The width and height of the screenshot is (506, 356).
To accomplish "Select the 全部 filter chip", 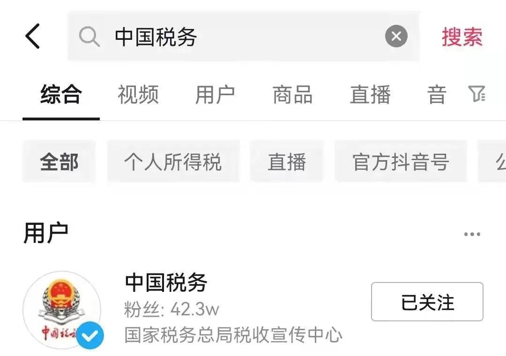I will (x=59, y=162).
